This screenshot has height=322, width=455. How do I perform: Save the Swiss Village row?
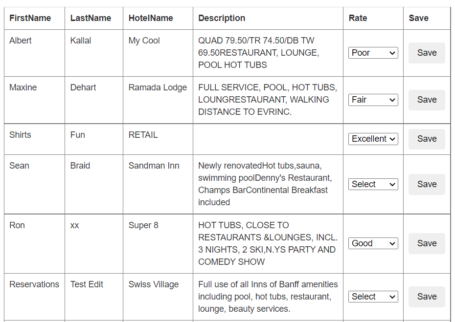click(x=427, y=297)
